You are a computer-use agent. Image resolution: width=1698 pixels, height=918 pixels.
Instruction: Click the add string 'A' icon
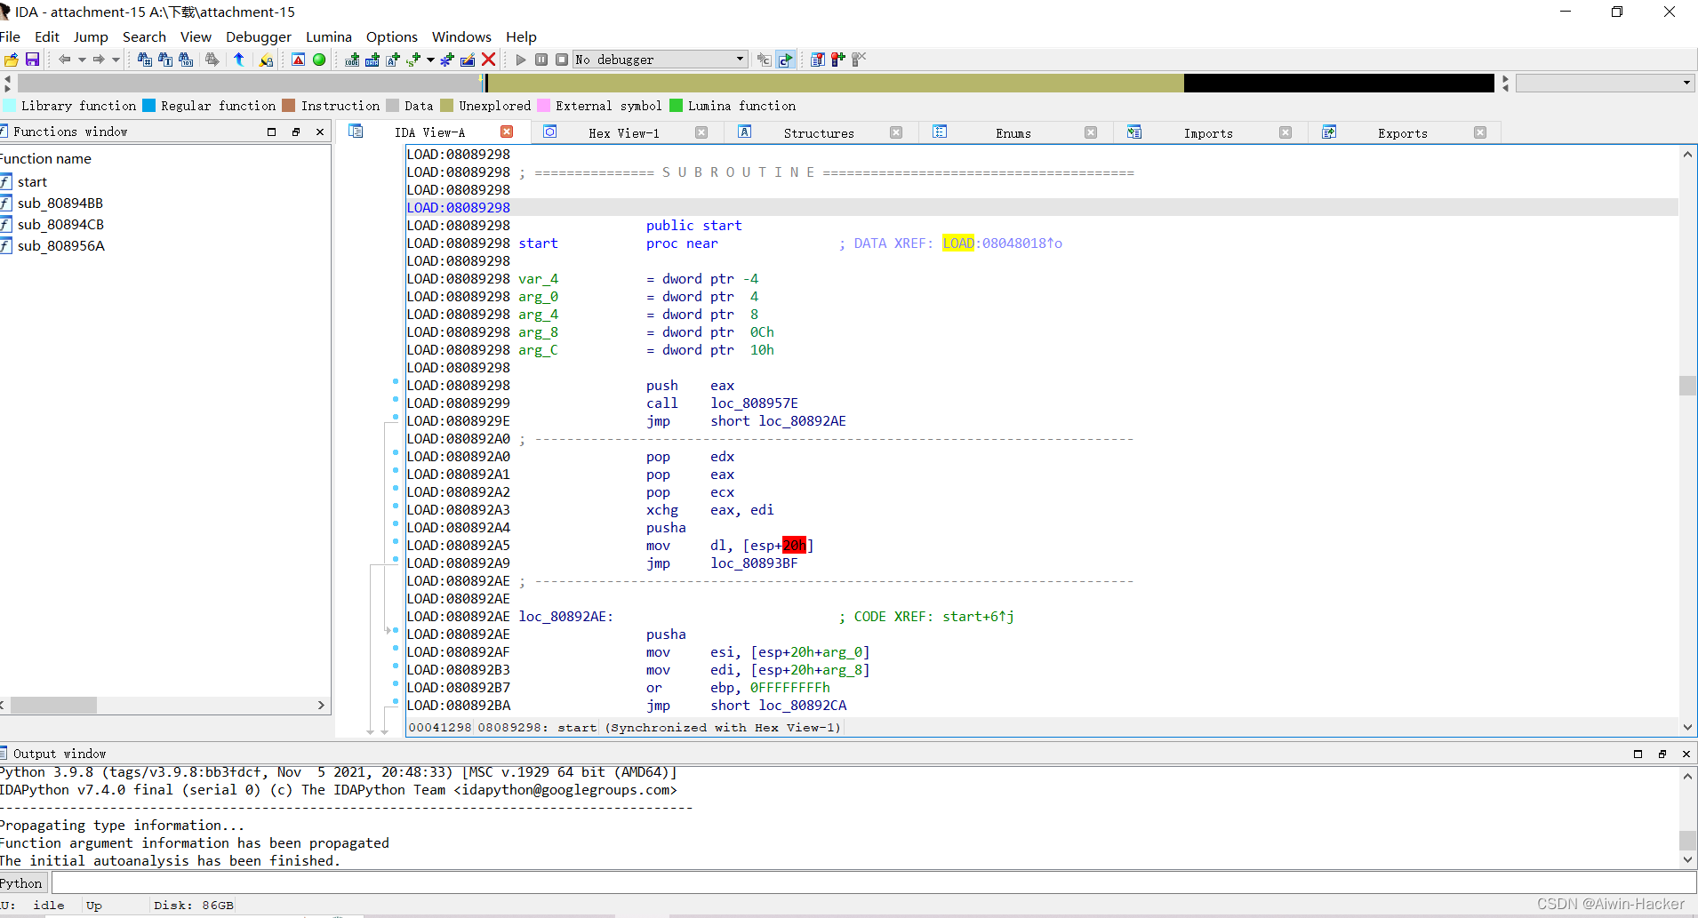pos(393,60)
